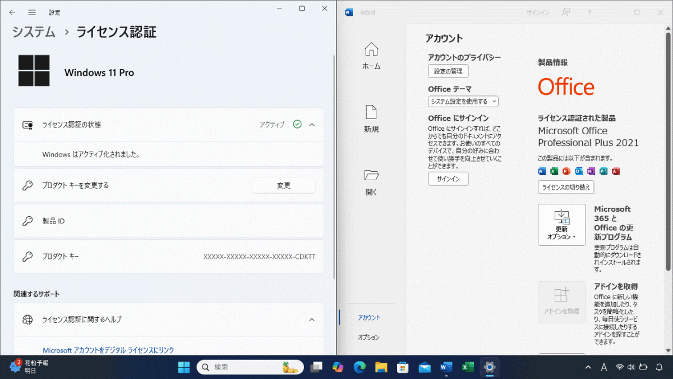Open the feedback icon in Word's title bar
This screenshot has width=673, height=379.
(x=566, y=12)
